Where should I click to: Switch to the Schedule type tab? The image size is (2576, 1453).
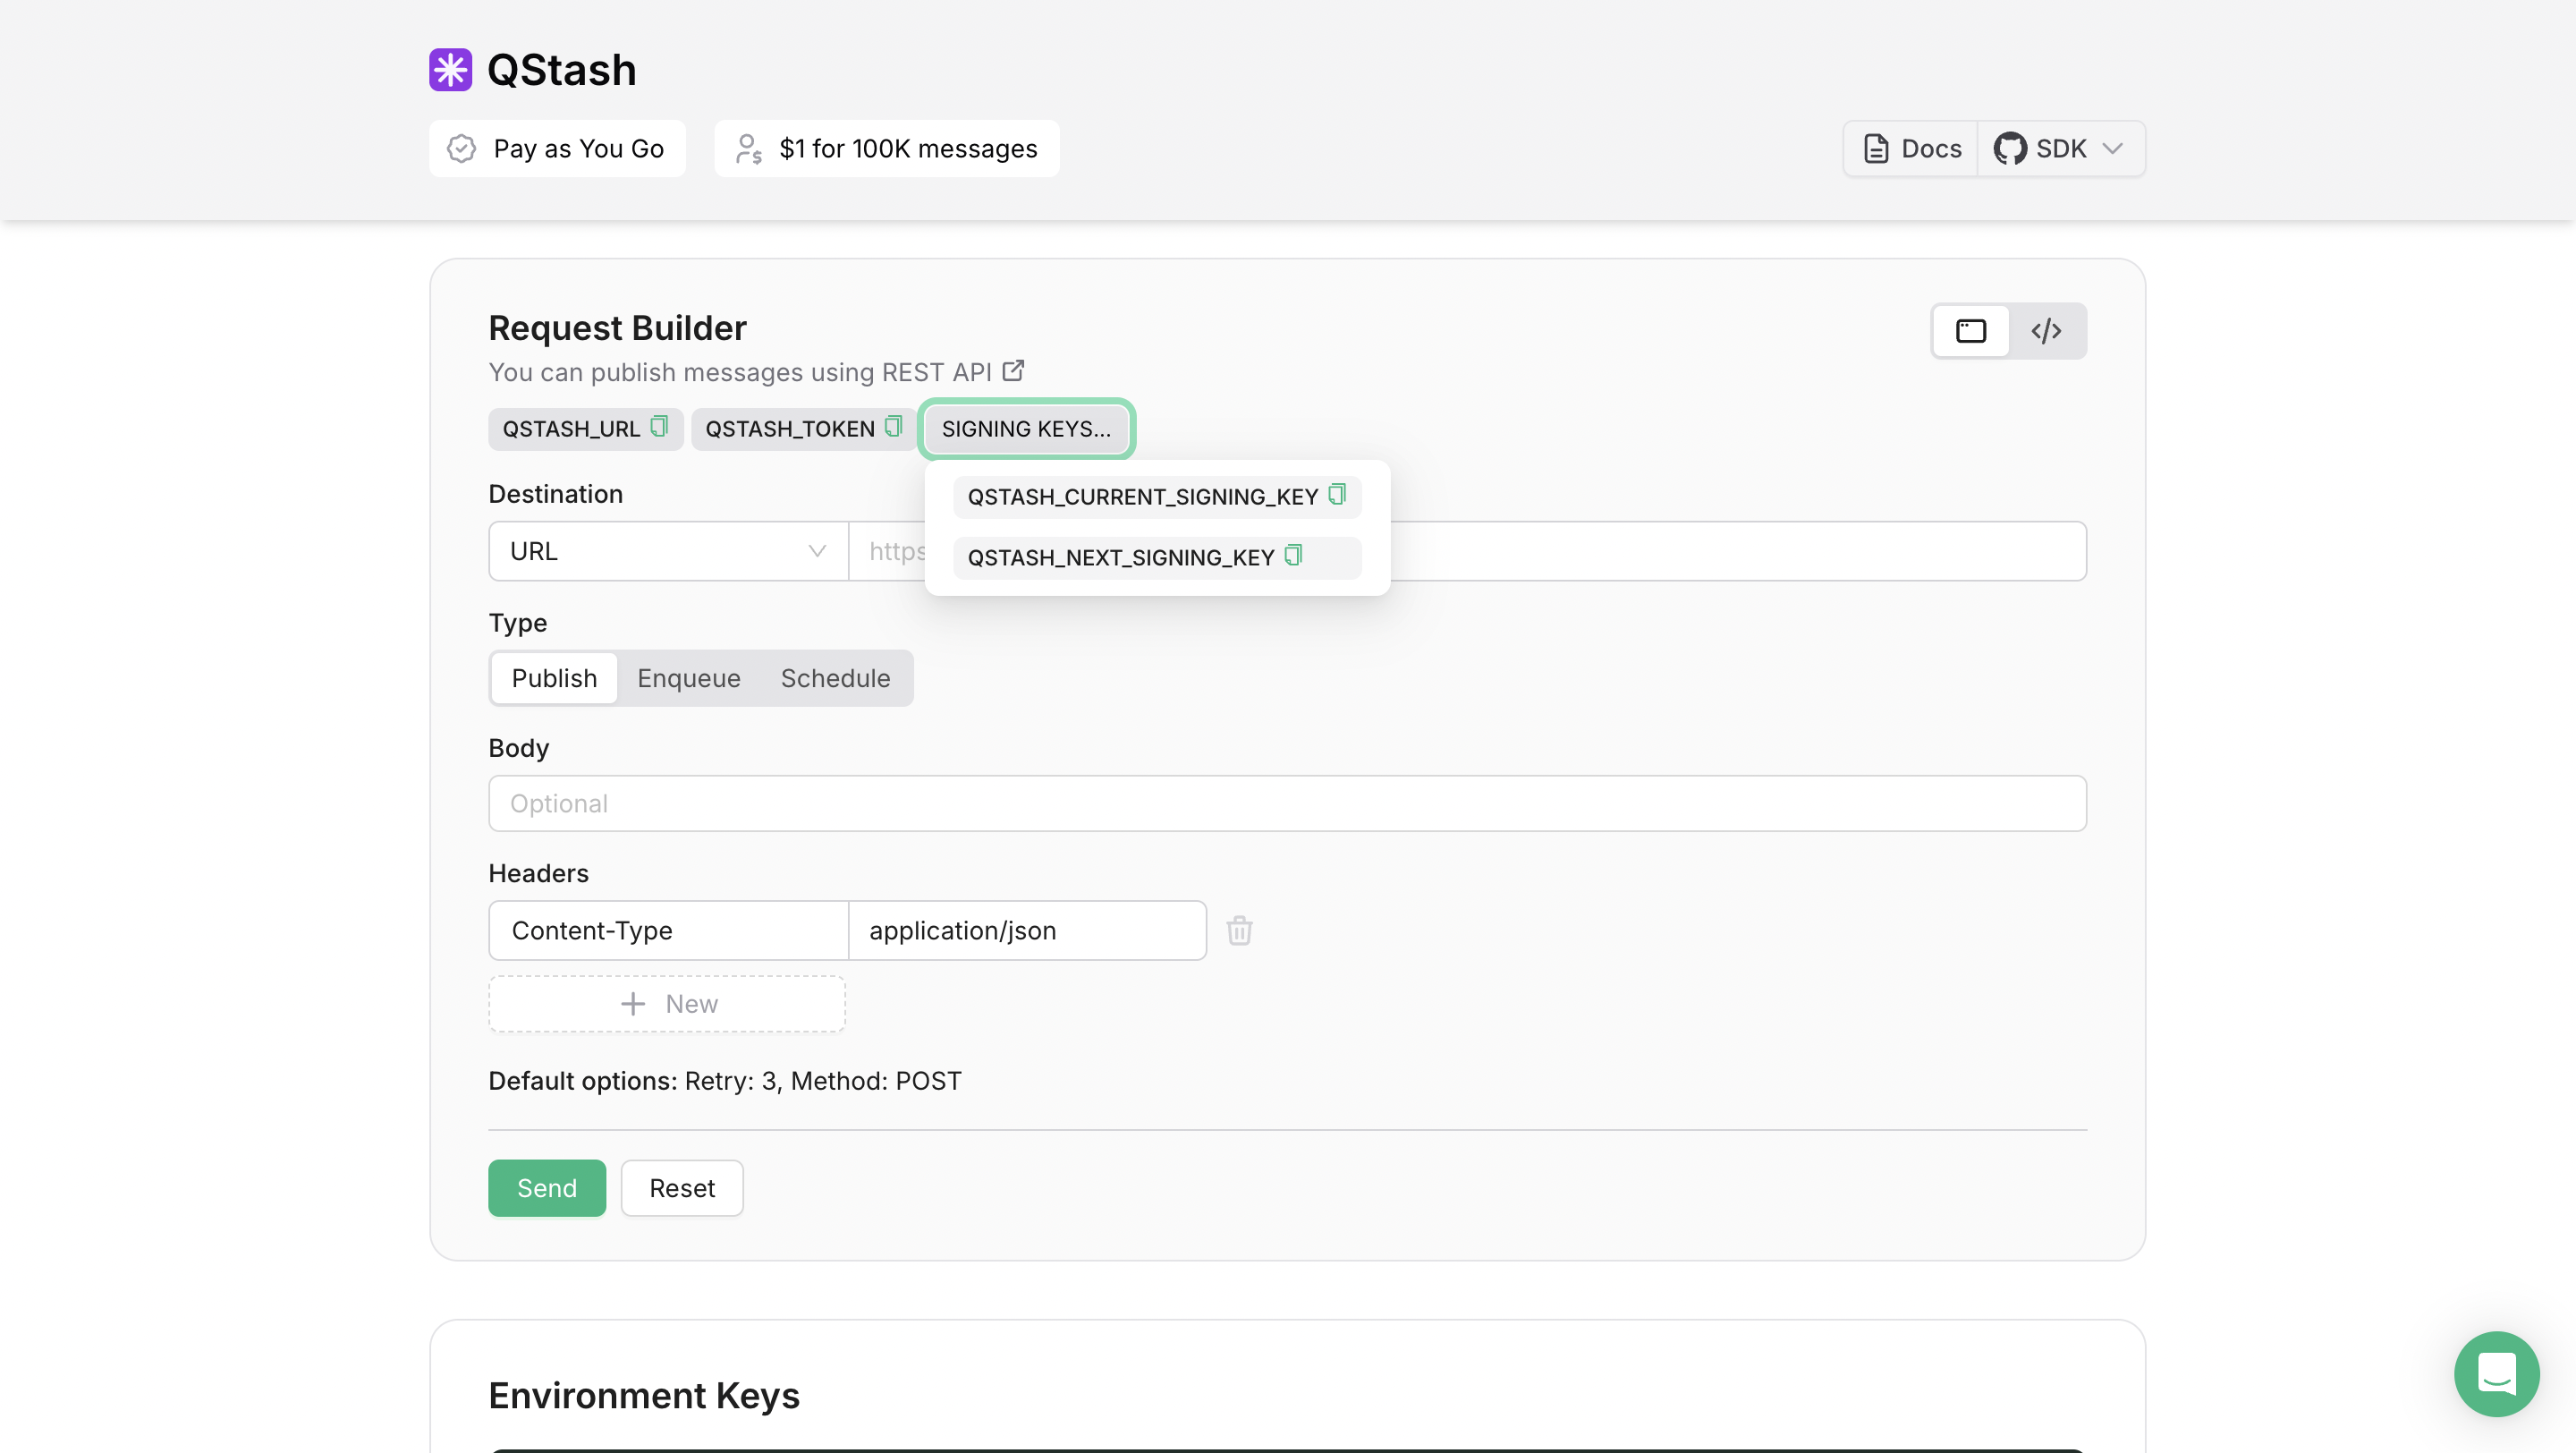pos(835,678)
